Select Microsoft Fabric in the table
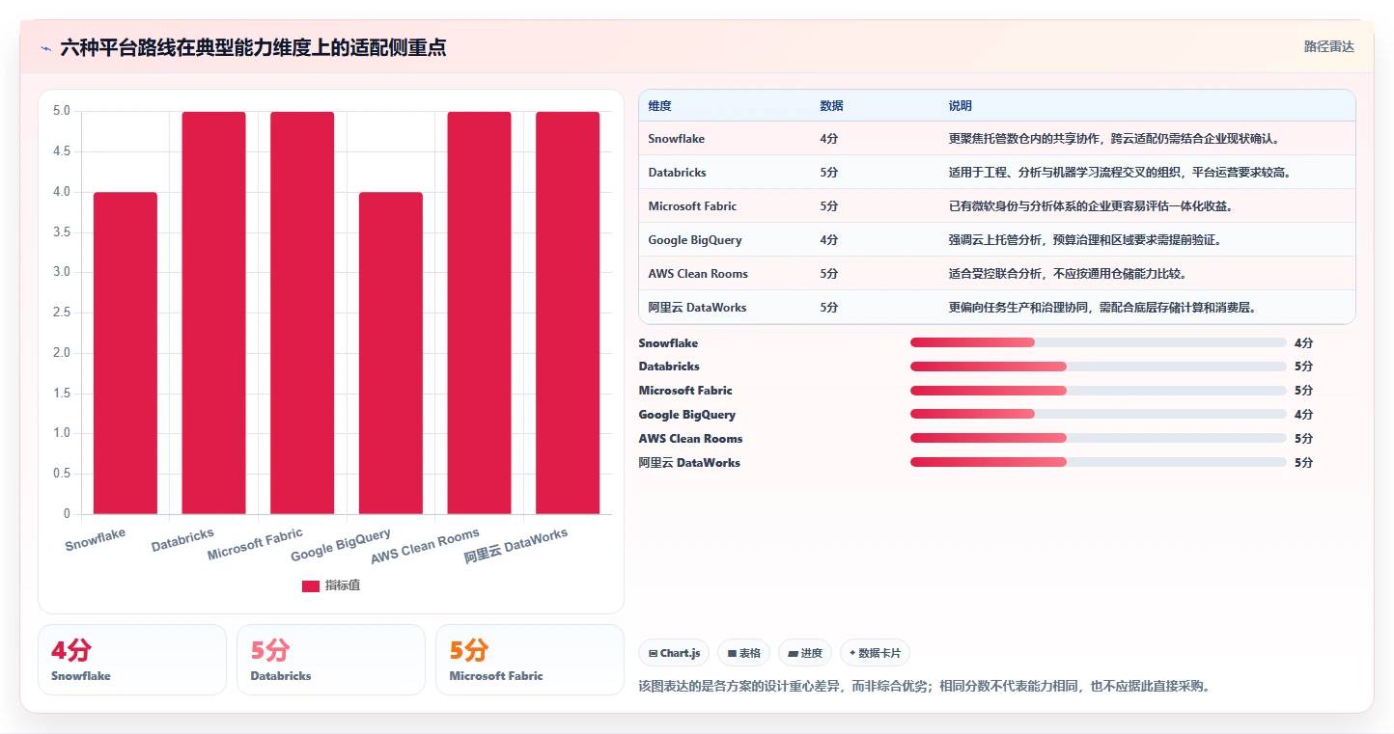 692,206
